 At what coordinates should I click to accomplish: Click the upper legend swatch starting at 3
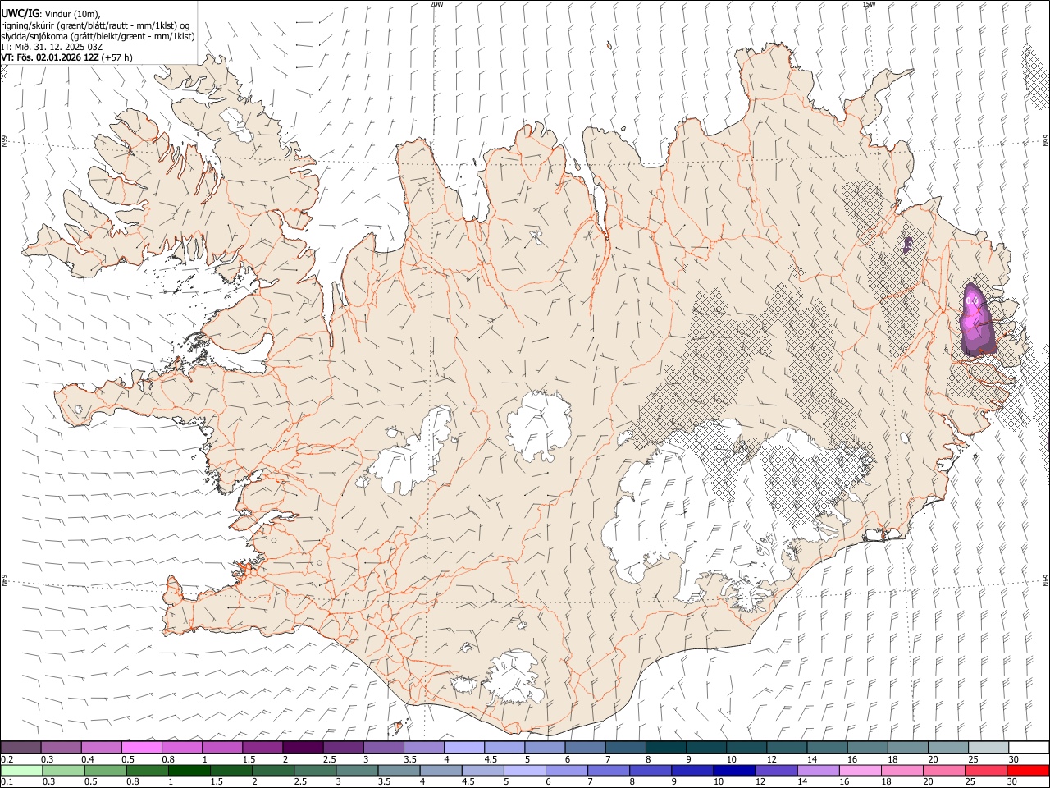tap(383, 747)
